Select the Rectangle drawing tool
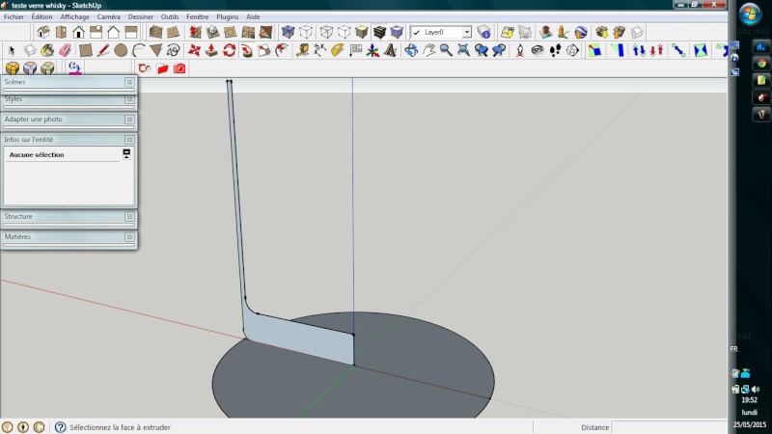Image resolution: width=772 pixels, height=434 pixels. pyautogui.click(x=86, y=50)
